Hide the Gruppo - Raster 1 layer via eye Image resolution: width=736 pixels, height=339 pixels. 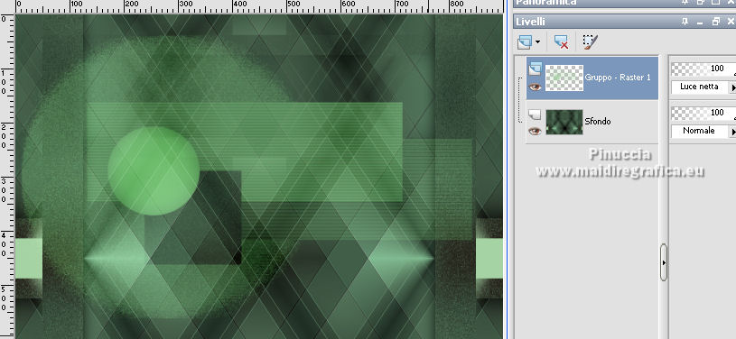click(x=535, y=87)
